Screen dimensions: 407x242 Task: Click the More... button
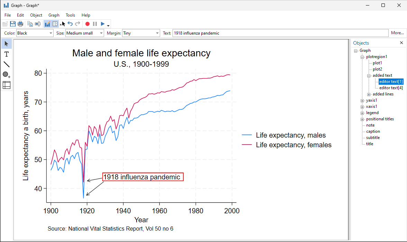[397, 33]
